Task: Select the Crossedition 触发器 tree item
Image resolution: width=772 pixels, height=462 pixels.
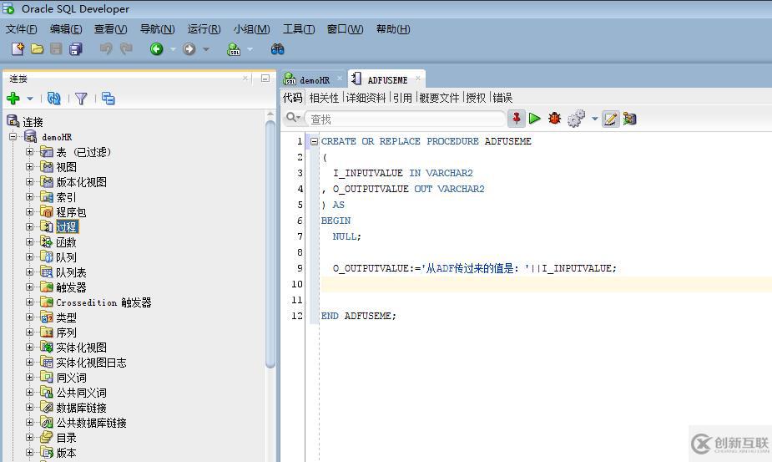Action: tap(103, 302)
